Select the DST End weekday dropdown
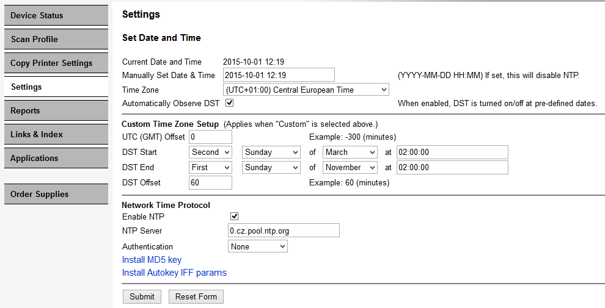This screenshot has width=605, height=308. [271, 167]
